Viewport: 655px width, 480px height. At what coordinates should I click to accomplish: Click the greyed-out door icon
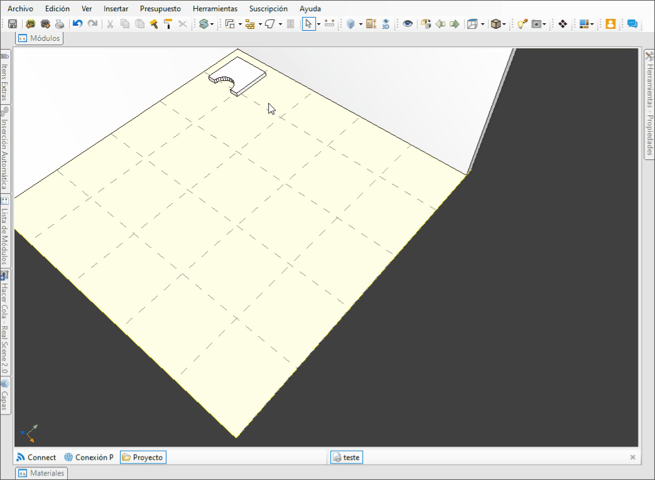291,24
